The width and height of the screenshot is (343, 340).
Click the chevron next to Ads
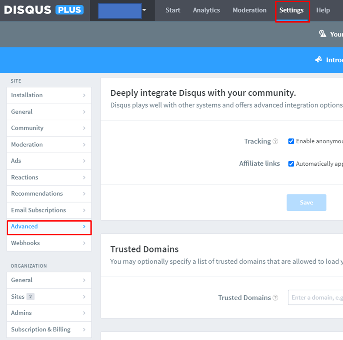coord(84,161)
